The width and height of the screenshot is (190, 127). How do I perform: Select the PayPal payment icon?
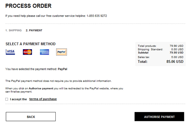(x=61, y=52)
